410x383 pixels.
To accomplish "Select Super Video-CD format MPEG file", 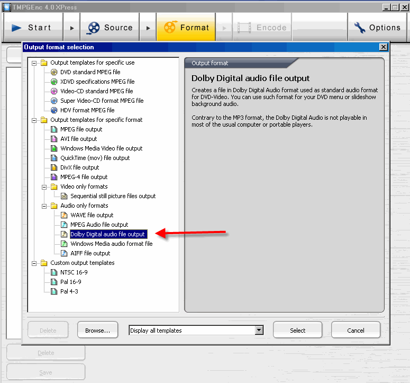I will coord(102,101).
